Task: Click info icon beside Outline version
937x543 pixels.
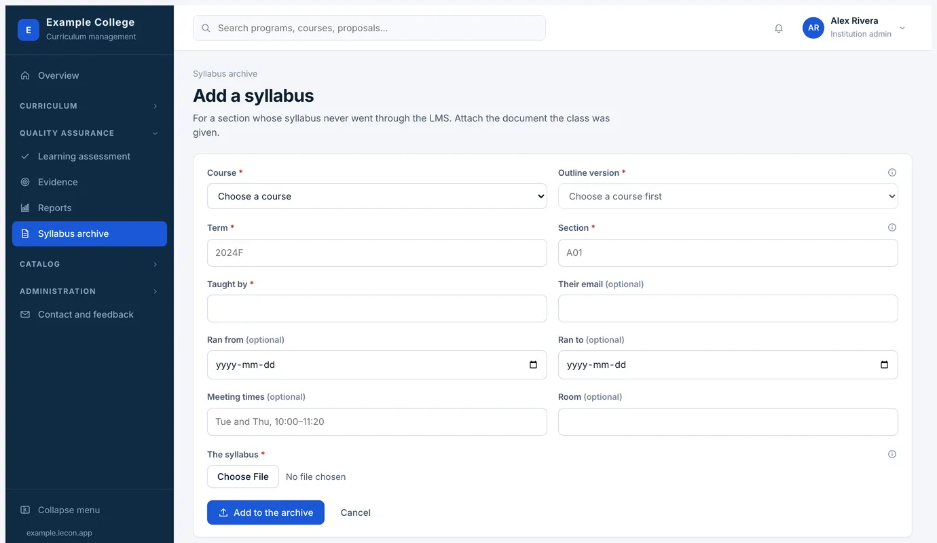Action: [x=892, y=172]
